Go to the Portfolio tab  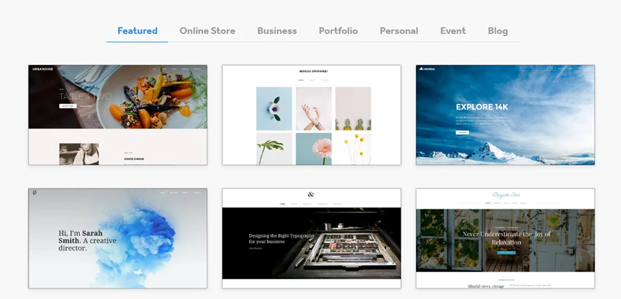pos(338,31)
